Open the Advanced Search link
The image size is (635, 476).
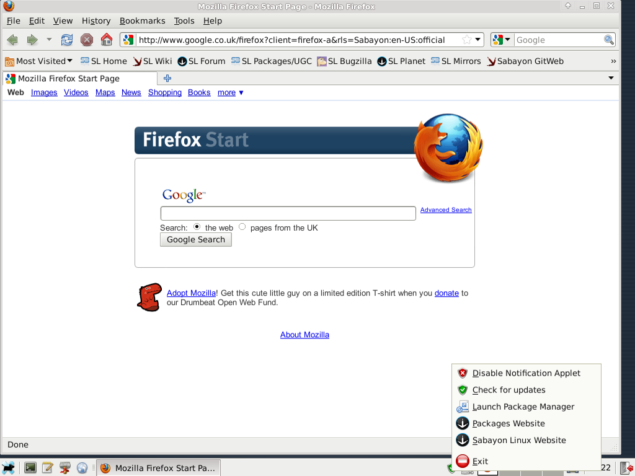[x=446, y=209]
